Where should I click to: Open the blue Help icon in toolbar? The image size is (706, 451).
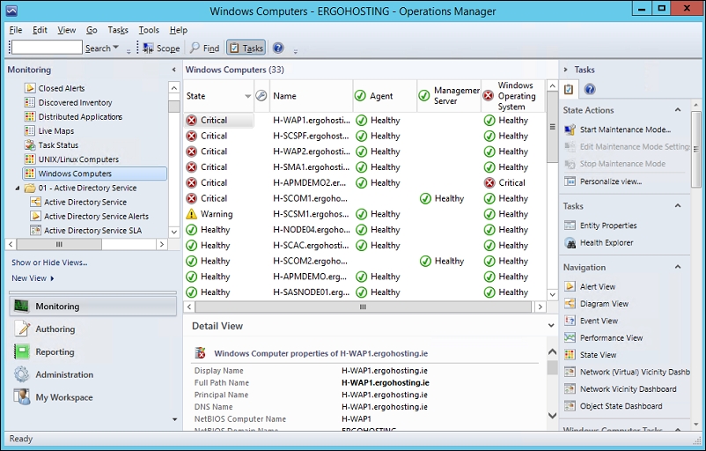278,48
